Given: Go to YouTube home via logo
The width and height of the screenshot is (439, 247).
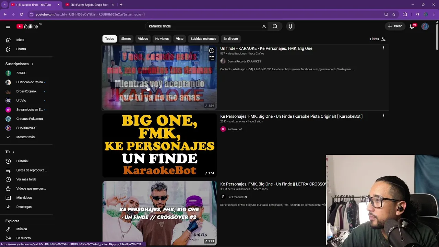Looking at the screenshot, I should pos(27,26).
